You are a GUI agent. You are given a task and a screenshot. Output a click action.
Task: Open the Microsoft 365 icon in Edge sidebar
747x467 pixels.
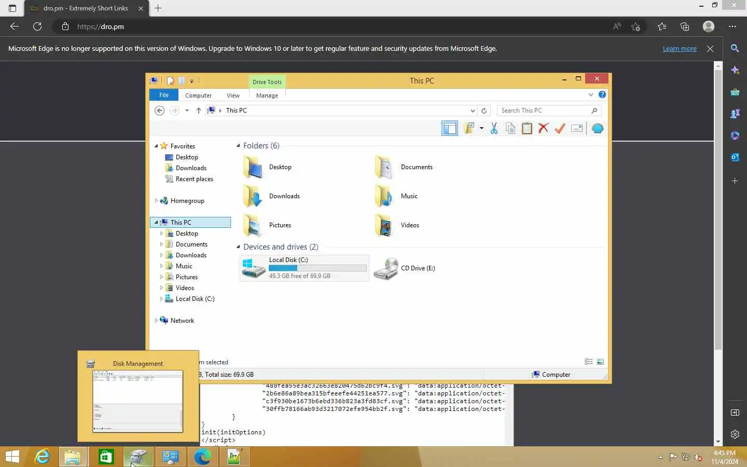point(735,135)
